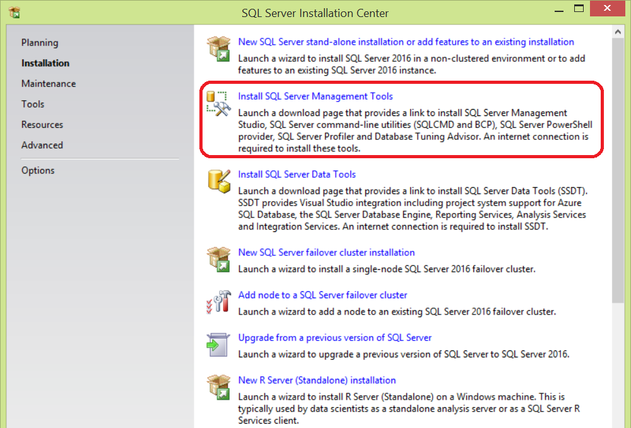Image resolution: width=631 pixels, height=428 pixels.
Task: Click the R Server Standalone box icon
Action: [218, 388]
